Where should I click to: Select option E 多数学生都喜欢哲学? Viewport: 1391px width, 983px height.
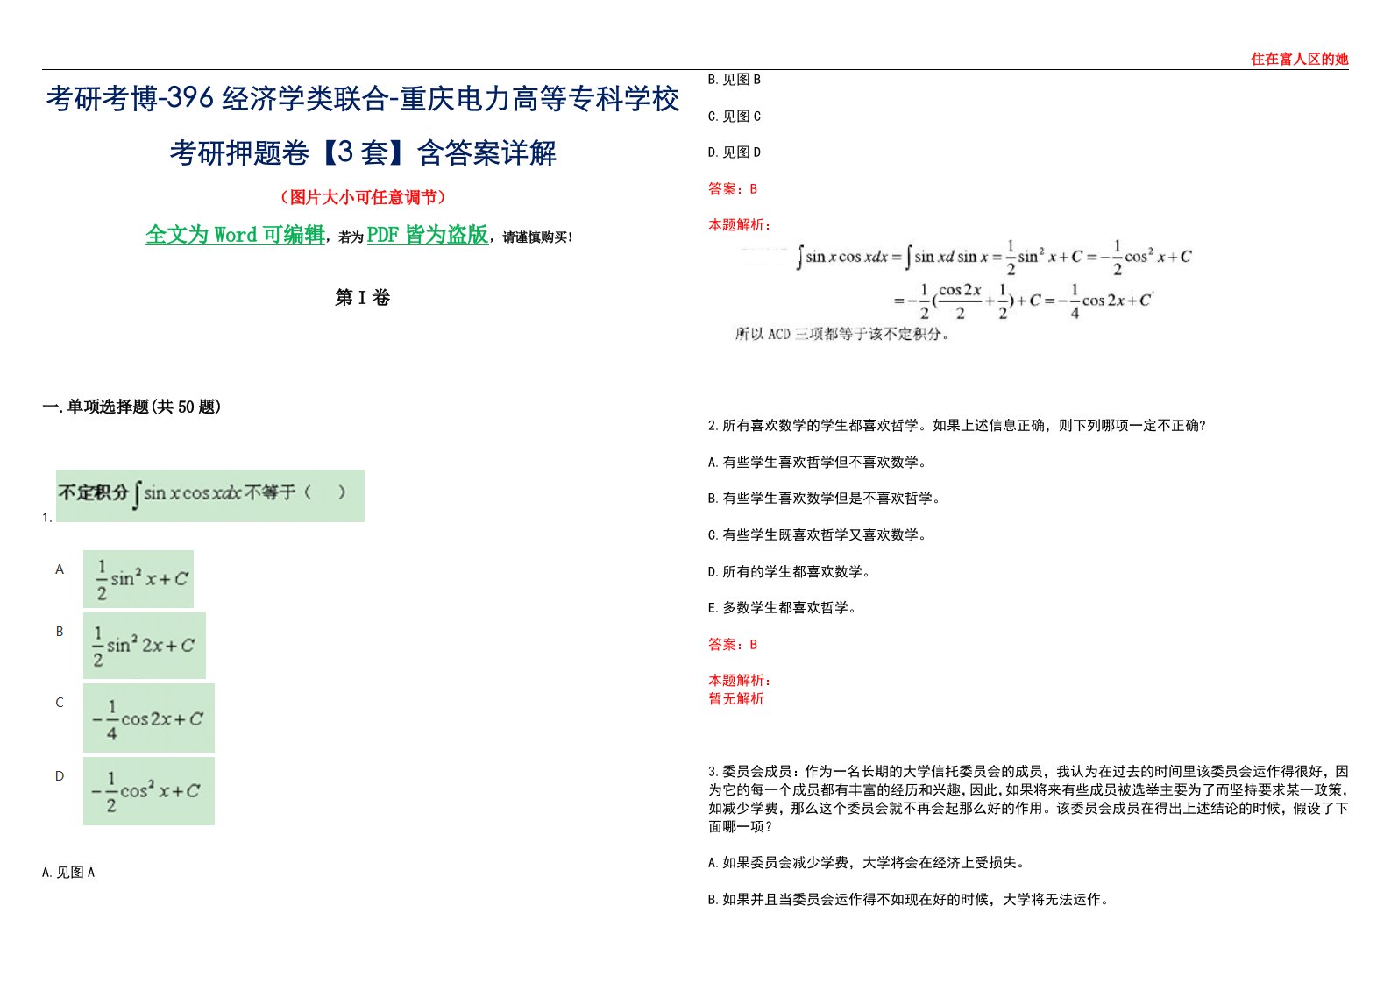point(783,608)
